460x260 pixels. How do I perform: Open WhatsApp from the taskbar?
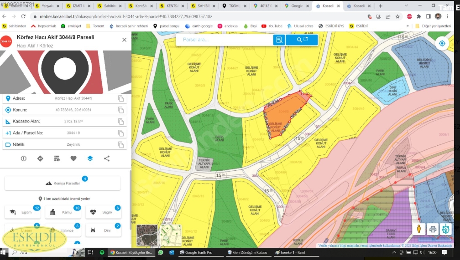[x=161, y=252]
